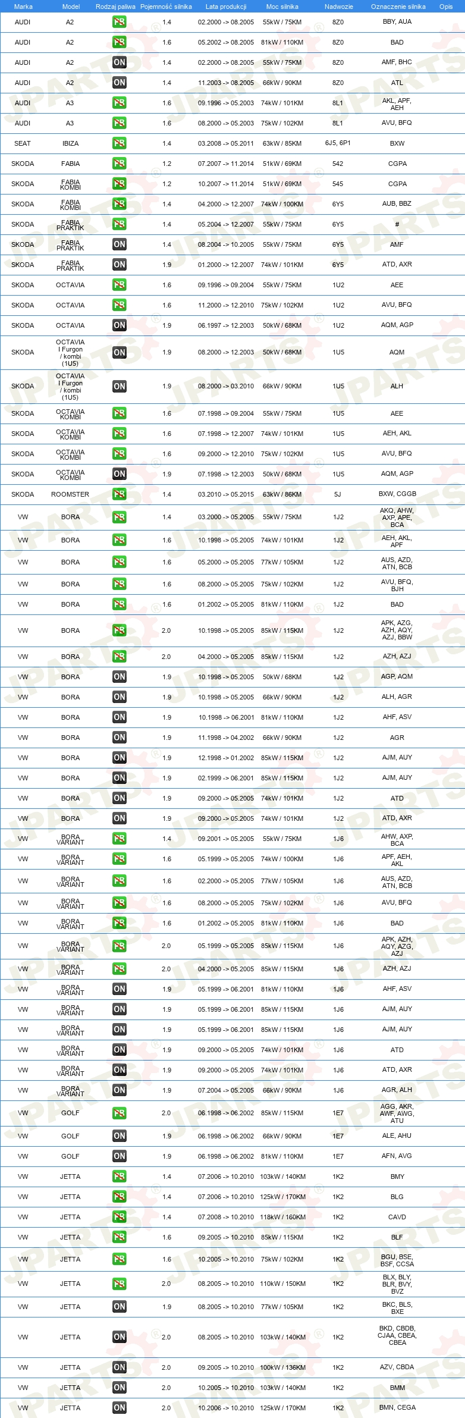
Task: Click the petrol icon for AUDI A2 BBY, AUA
Action: pyautogui.click(x=119, y=22)
